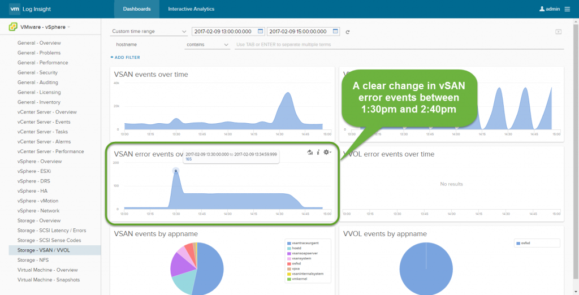Expand the Custom time range dropdown
The width and height of the screenshot is (579, 295).
149,31
